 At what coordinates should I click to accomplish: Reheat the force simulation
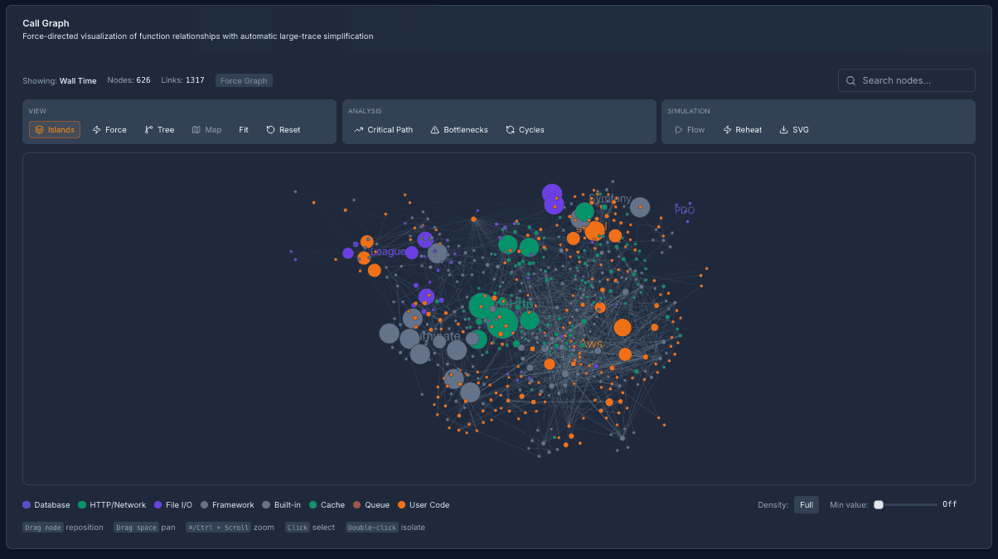tap(742, 129)
